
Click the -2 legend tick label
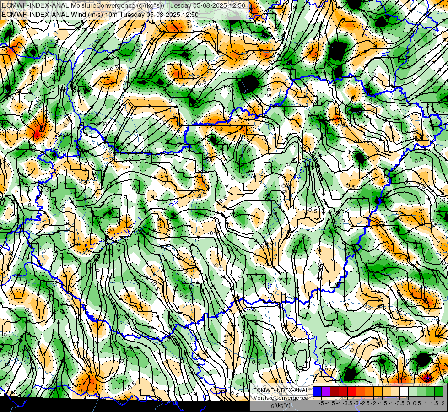(x=373, y=403)
